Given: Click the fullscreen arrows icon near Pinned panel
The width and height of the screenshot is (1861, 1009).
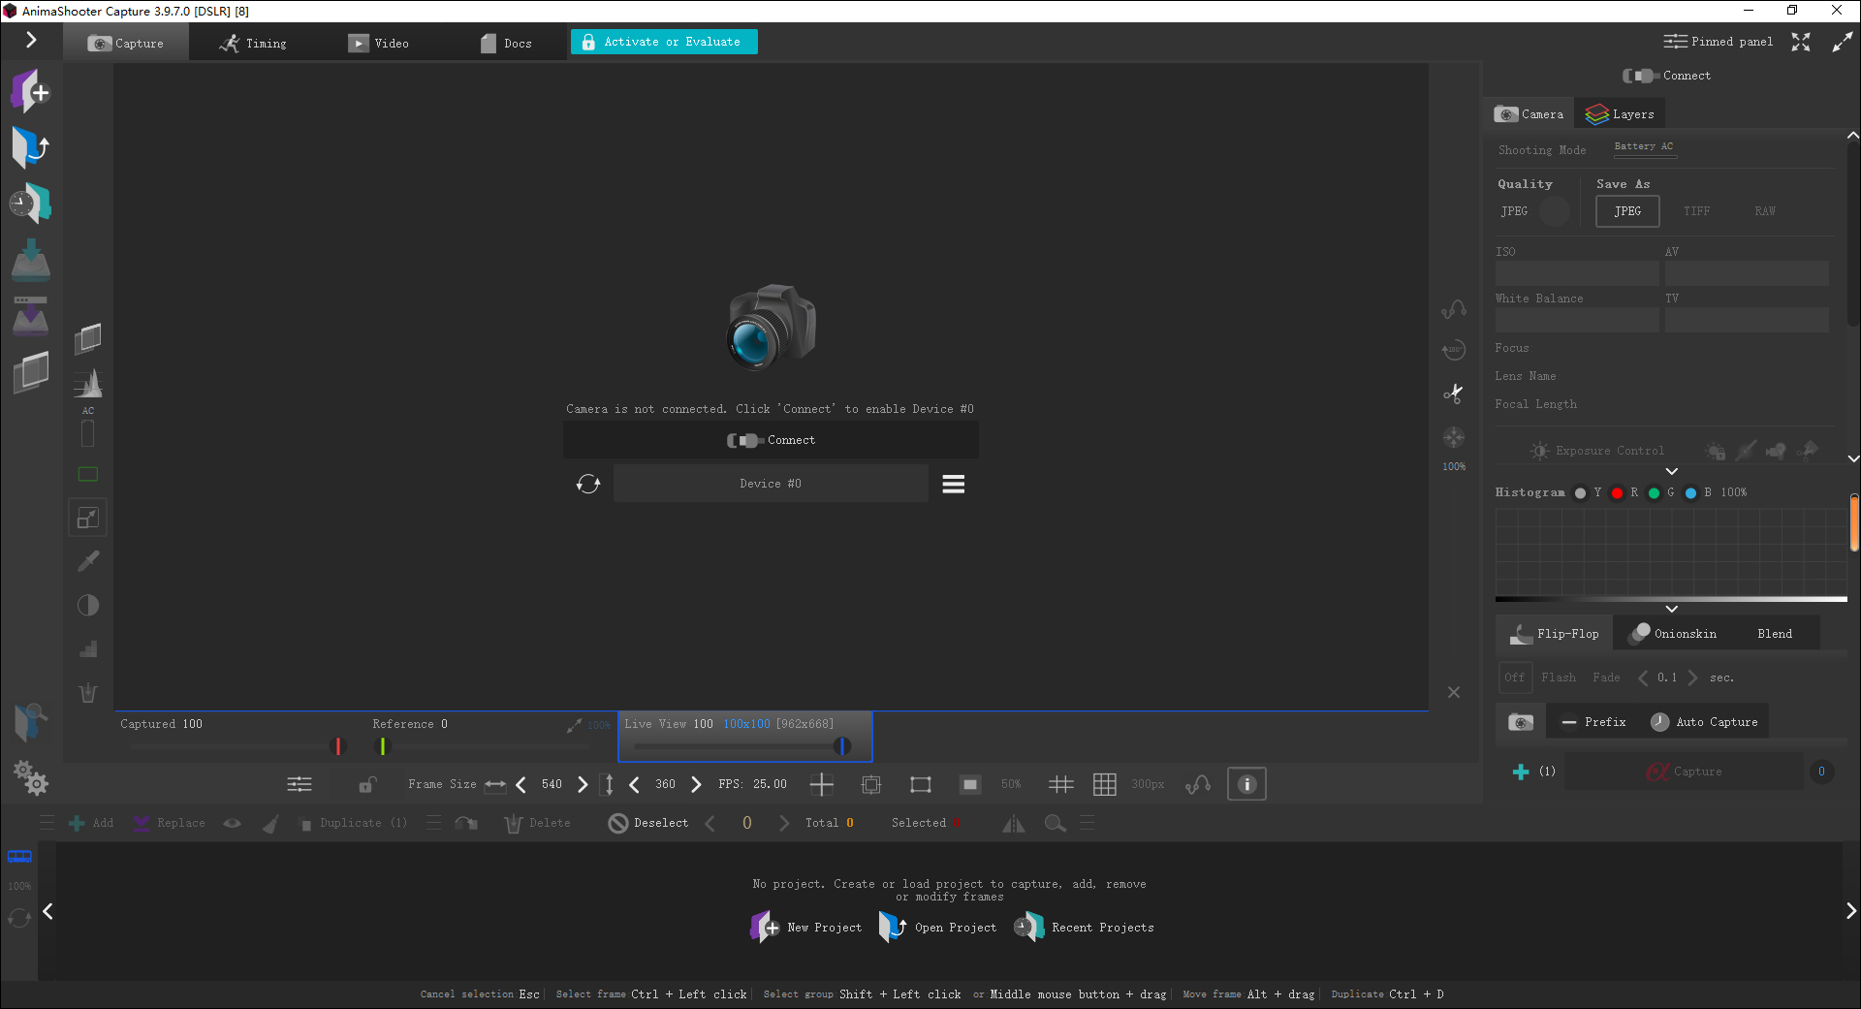Looking at the screenshot, I should [x=1801, y=42].
